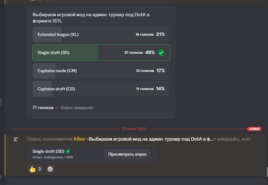Click the green checkmark in poll result card

point(68,151)
